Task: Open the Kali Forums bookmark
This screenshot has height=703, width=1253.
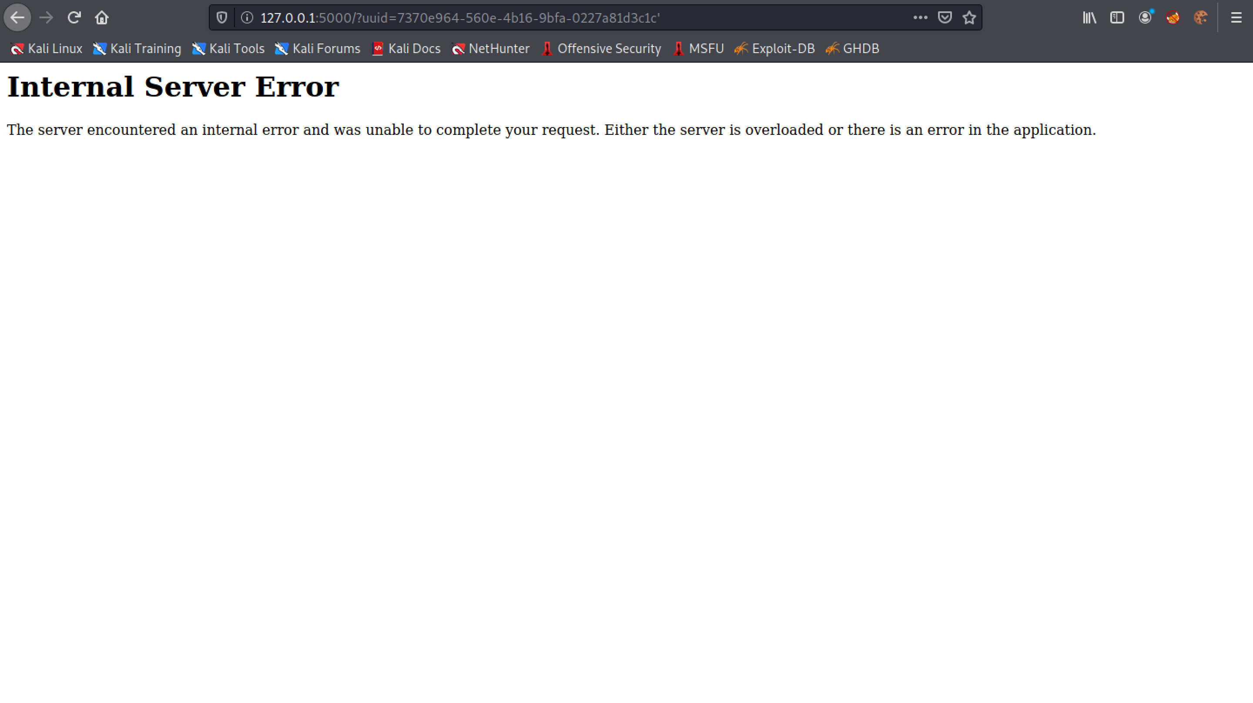Action: pyautogui.click(x=318, y=49)
